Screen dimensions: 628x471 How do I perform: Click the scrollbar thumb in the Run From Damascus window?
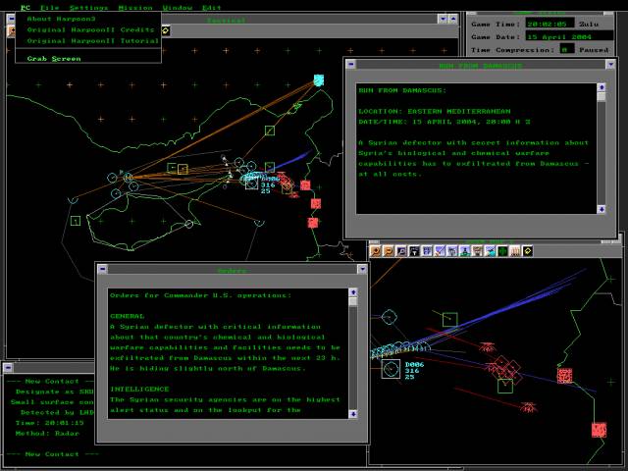(x=602, y=96)
